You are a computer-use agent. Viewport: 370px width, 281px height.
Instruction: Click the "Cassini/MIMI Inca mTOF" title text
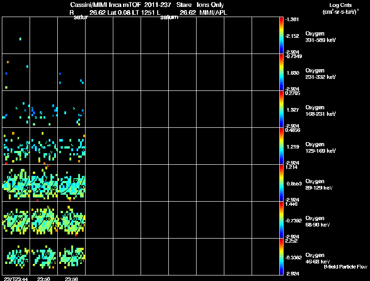(105, 5)
